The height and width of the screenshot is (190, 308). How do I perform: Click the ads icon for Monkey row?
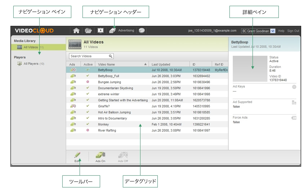point(73,124)
